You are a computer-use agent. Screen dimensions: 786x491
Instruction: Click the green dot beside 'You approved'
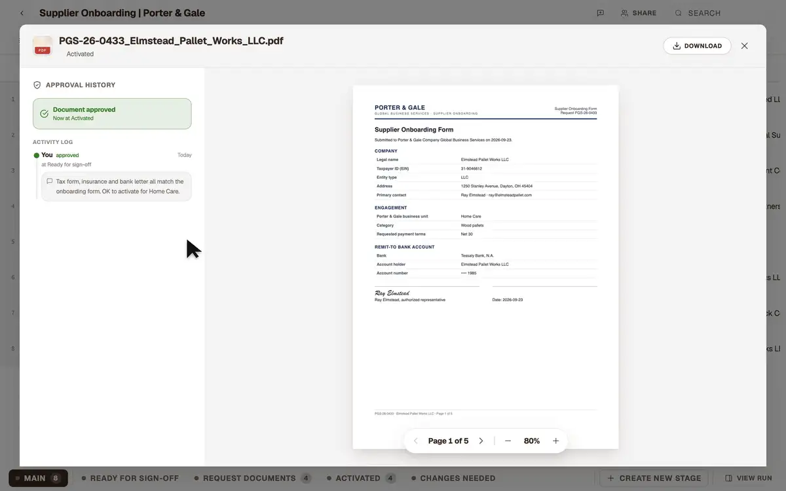tap(37, 155)
